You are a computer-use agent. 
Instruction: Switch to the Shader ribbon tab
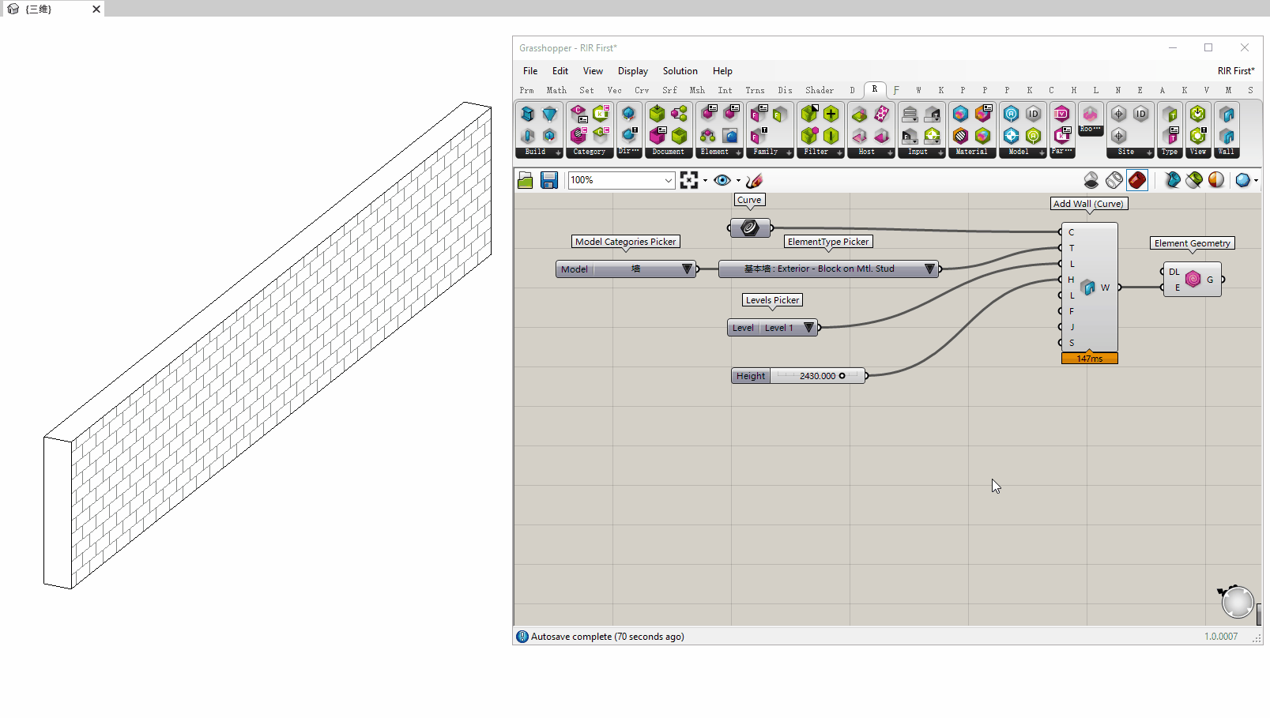pos(820,91)
